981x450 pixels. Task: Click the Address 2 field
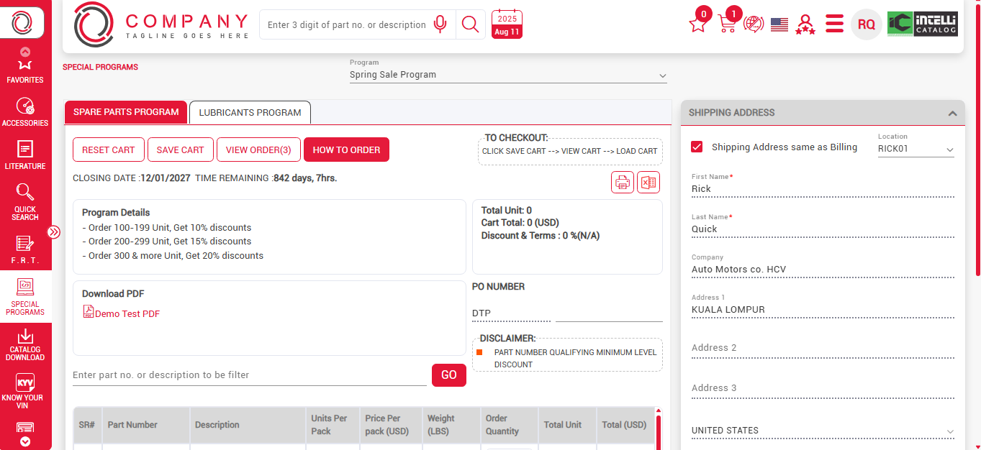pyautogui.click(x=823, y=348)
